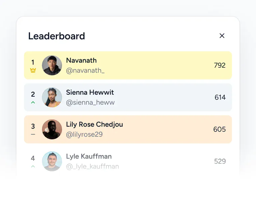Select the @_lyle_kauffman handle
The image size is (256, 200).
92,167
